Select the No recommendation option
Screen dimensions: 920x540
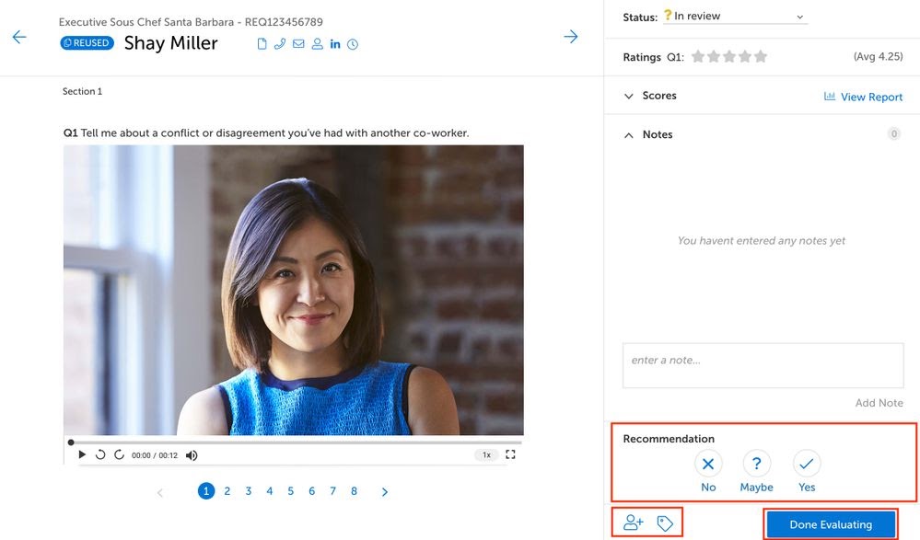707,465
